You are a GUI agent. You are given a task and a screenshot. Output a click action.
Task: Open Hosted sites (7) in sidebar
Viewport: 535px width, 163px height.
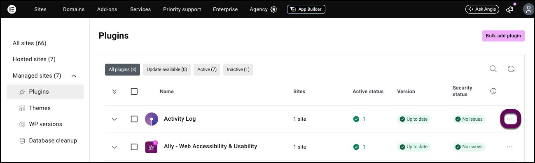(x=34, y=59)
